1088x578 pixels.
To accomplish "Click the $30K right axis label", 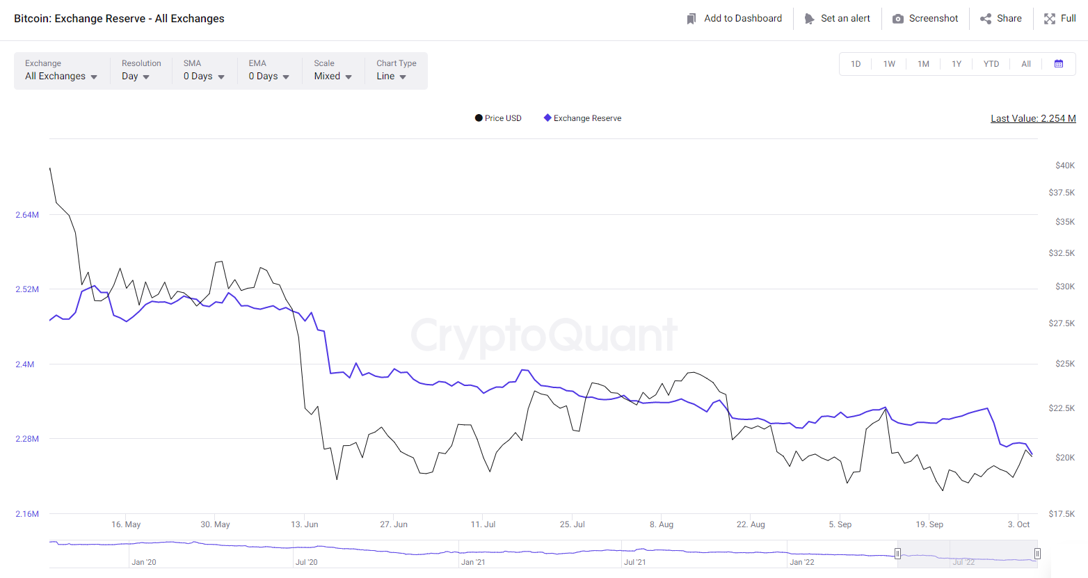I will pos(1065,287).
